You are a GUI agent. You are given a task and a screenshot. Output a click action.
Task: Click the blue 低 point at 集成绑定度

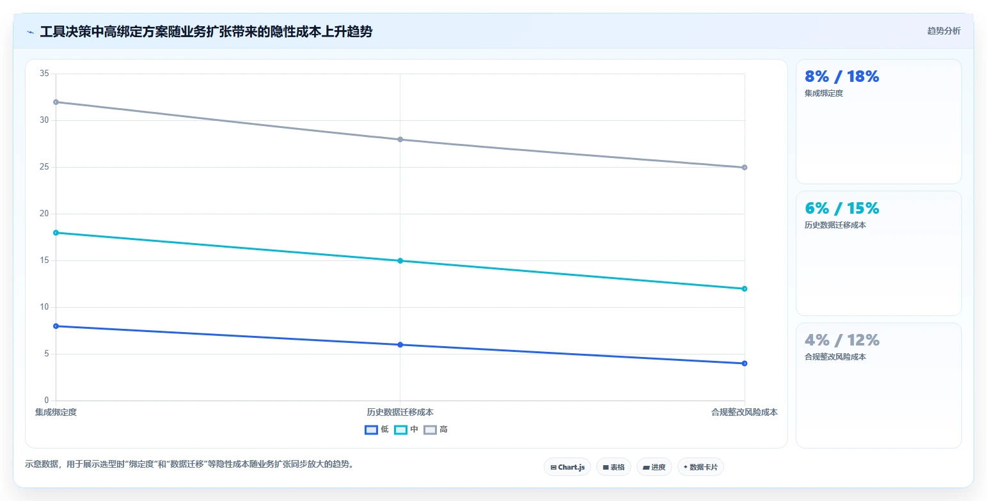click(x=56, y=326)
